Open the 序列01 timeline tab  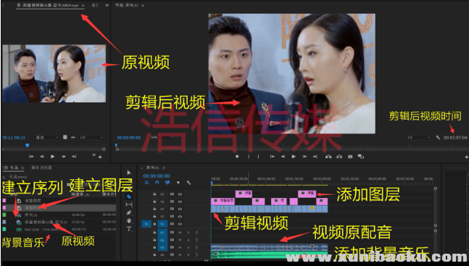click(x=152, y=168)
